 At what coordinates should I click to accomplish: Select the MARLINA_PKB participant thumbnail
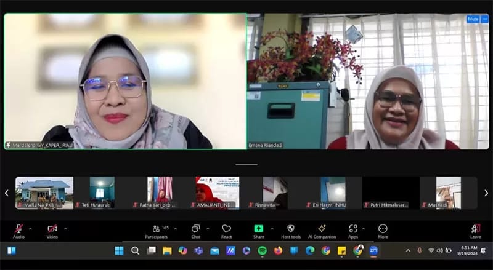click(x=44, y=193)
